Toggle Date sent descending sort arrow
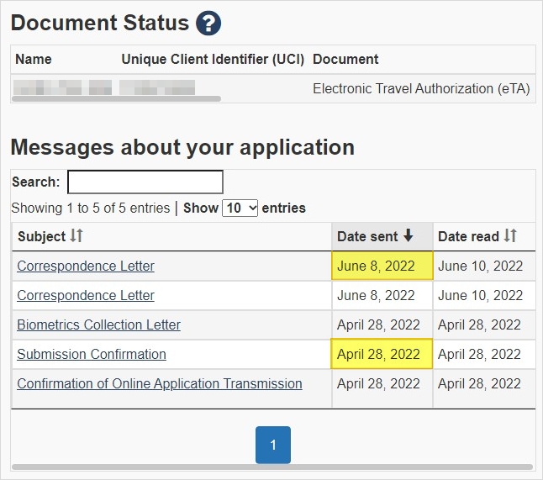The width and height of the screenshot is (543, 480). click(409, 235)
